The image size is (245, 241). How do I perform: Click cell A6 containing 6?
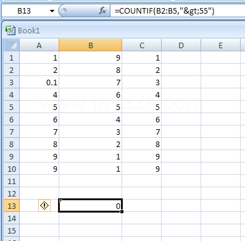[39, 119]
